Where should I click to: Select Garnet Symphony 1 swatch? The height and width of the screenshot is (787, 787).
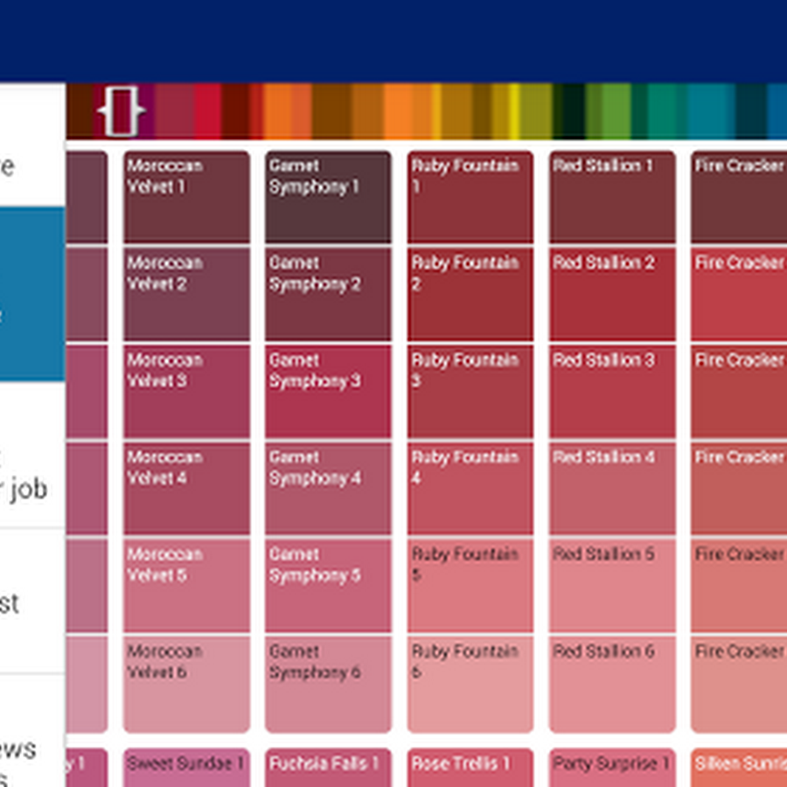(x=328, y=197)
